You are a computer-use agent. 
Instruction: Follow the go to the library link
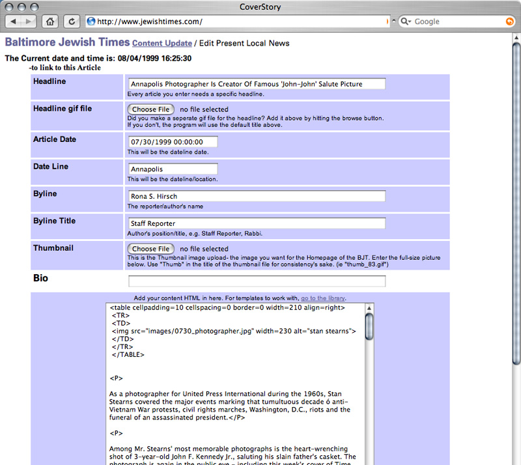pos(322,298)
